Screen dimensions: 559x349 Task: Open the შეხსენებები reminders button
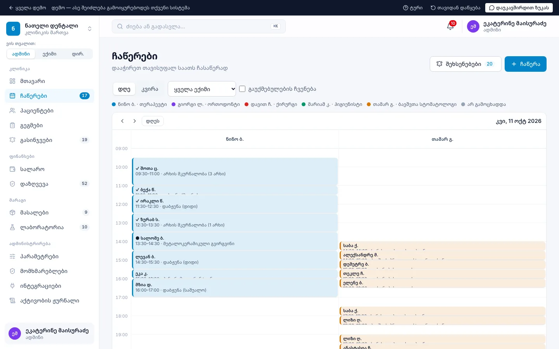point(465,64)
